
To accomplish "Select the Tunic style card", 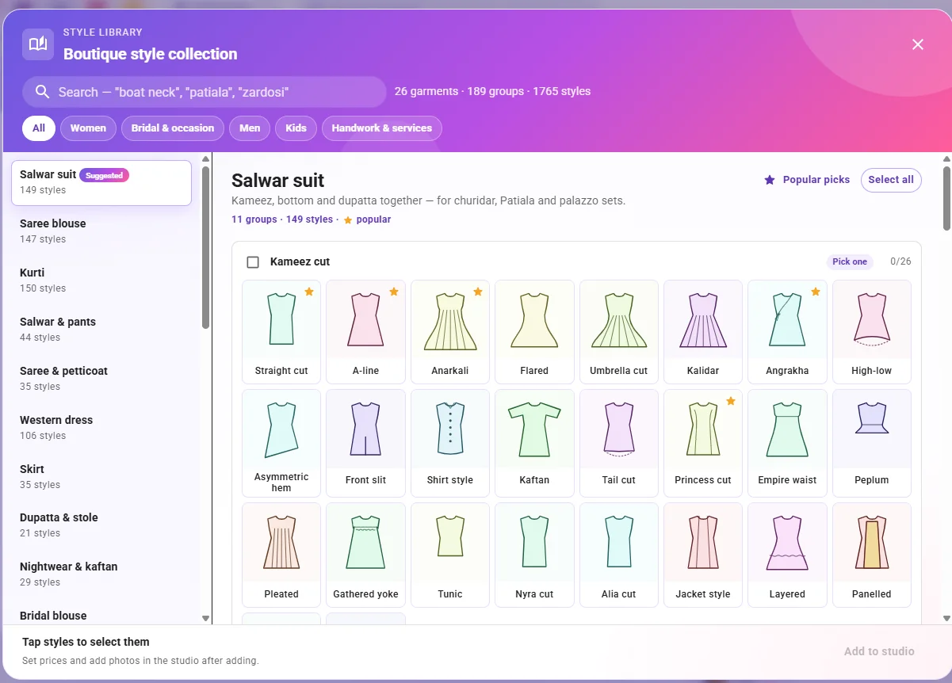I will 450,555.
